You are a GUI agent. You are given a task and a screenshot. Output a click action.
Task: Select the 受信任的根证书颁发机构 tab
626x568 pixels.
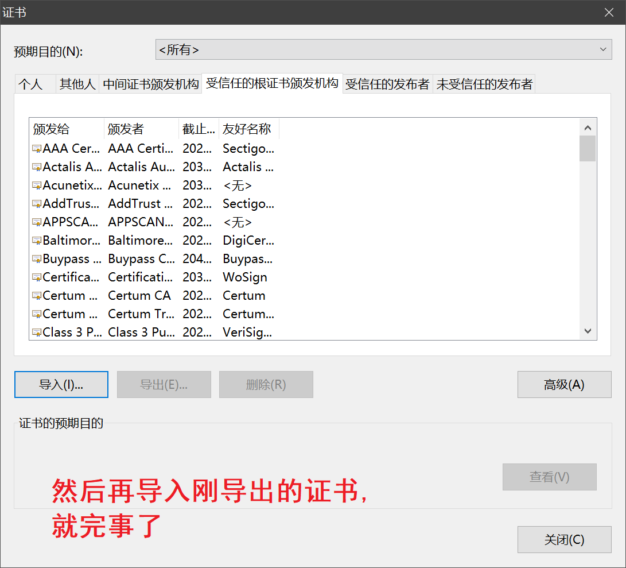tap(272, 83)
